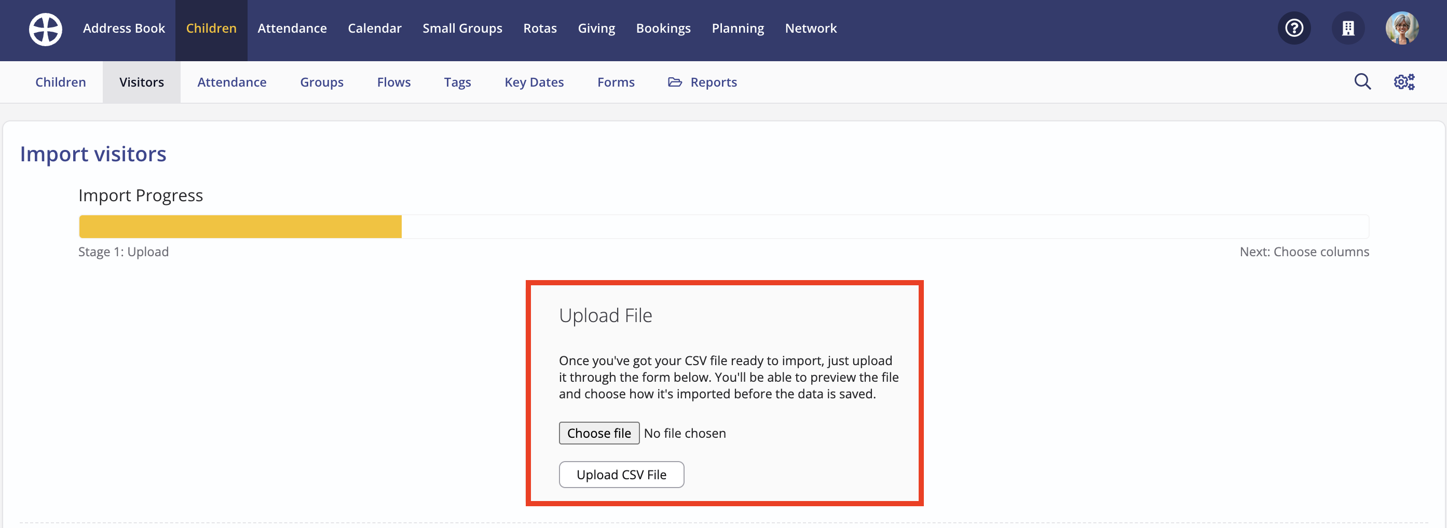Open the user profile avatar
Viewport: 1447px width, 528px height.
coord(1402,28)
